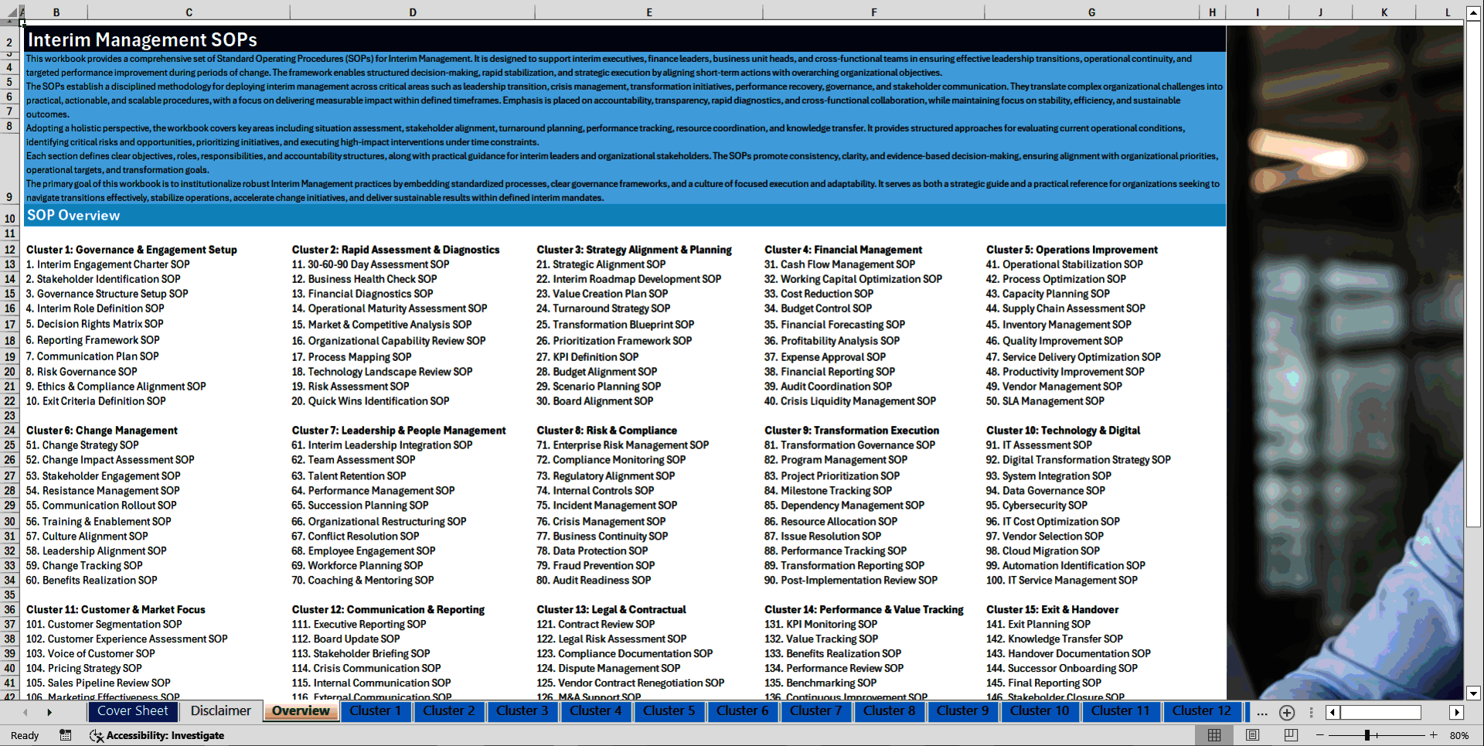
Task: Select column G header
Action: [1091, 12]
